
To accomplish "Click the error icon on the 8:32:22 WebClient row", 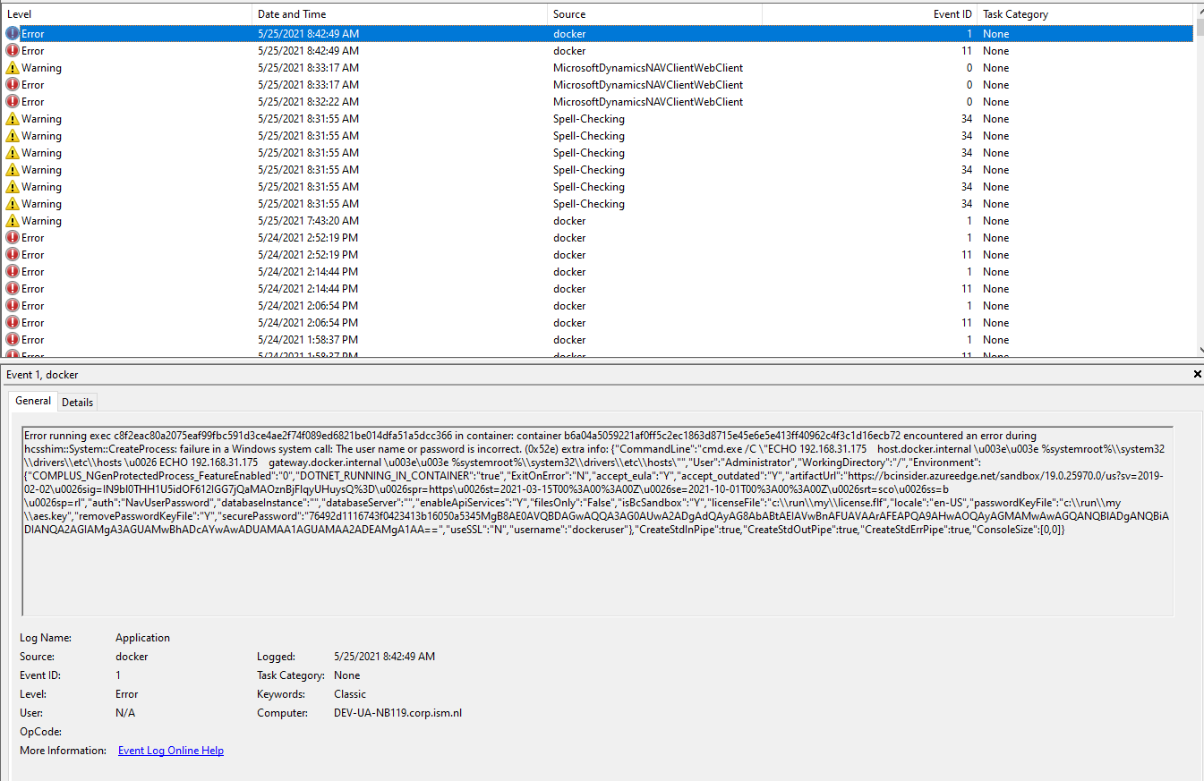I will tap(12, 101).
